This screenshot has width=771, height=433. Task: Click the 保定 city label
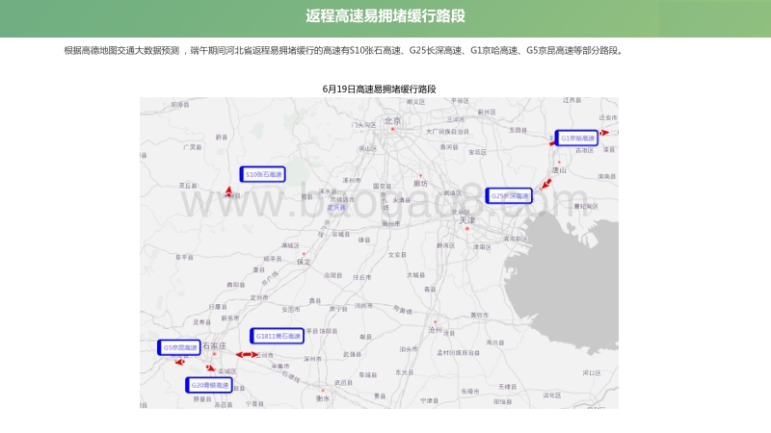pos(304,262)
